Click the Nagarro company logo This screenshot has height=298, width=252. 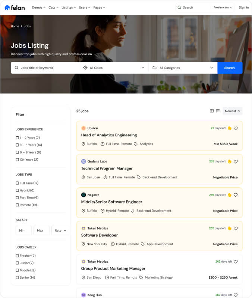coord(83,195)
